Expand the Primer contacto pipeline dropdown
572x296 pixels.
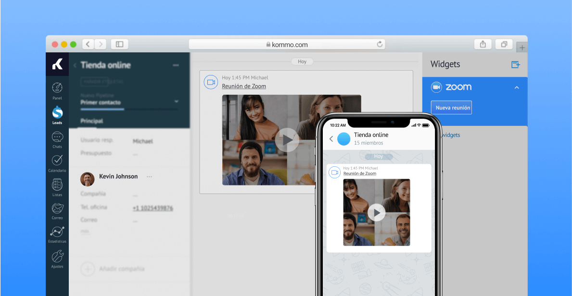(x=176, y=102)
